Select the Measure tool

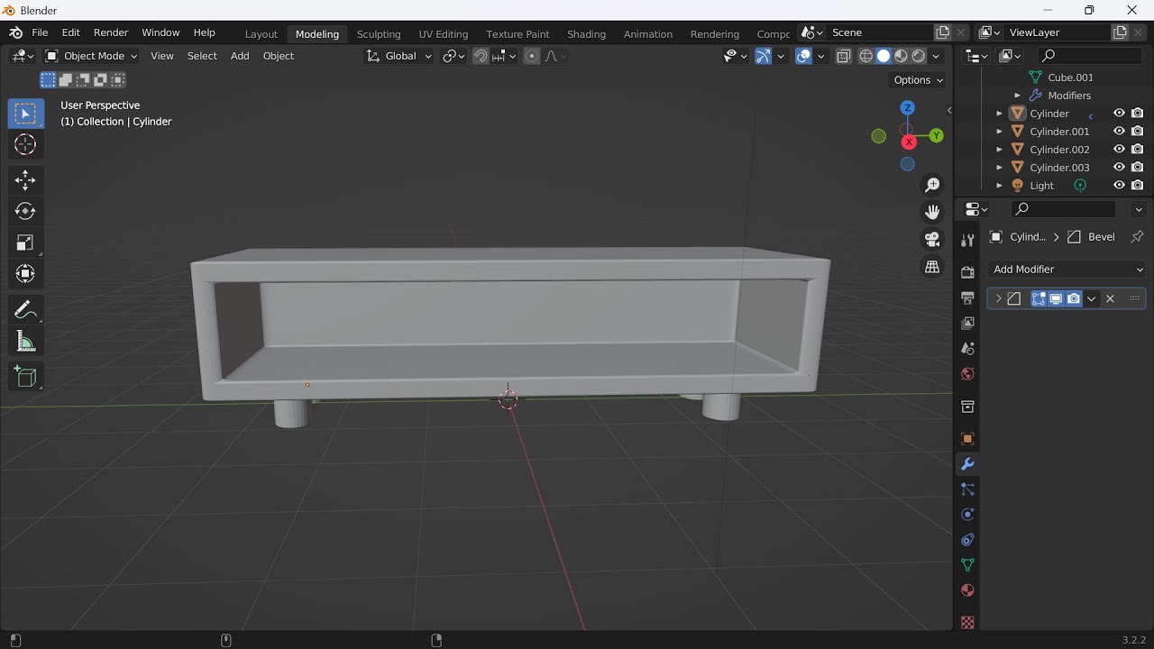[x=25, y=342]
